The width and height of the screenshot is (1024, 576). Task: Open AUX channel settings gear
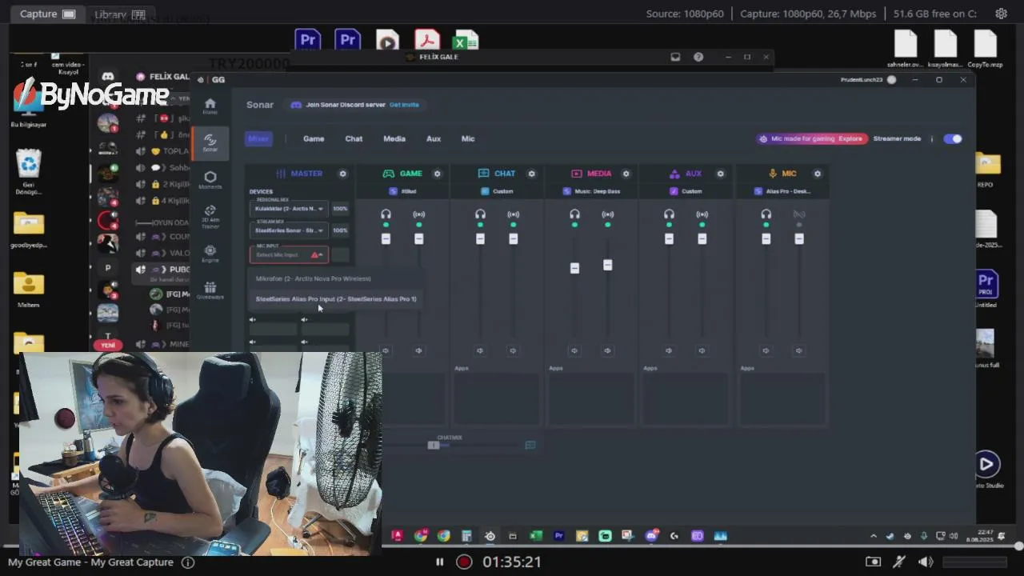click(x=720, y=174)
